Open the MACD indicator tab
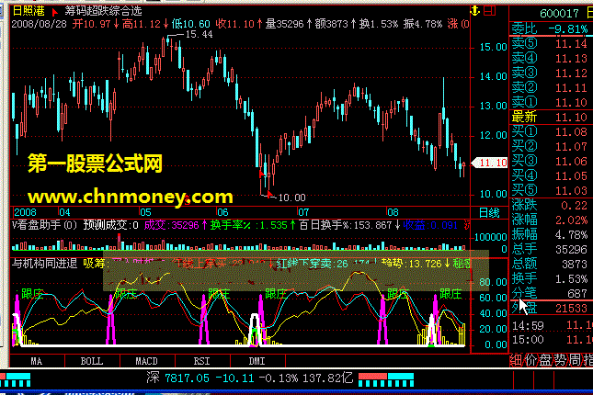 [147, 361]
